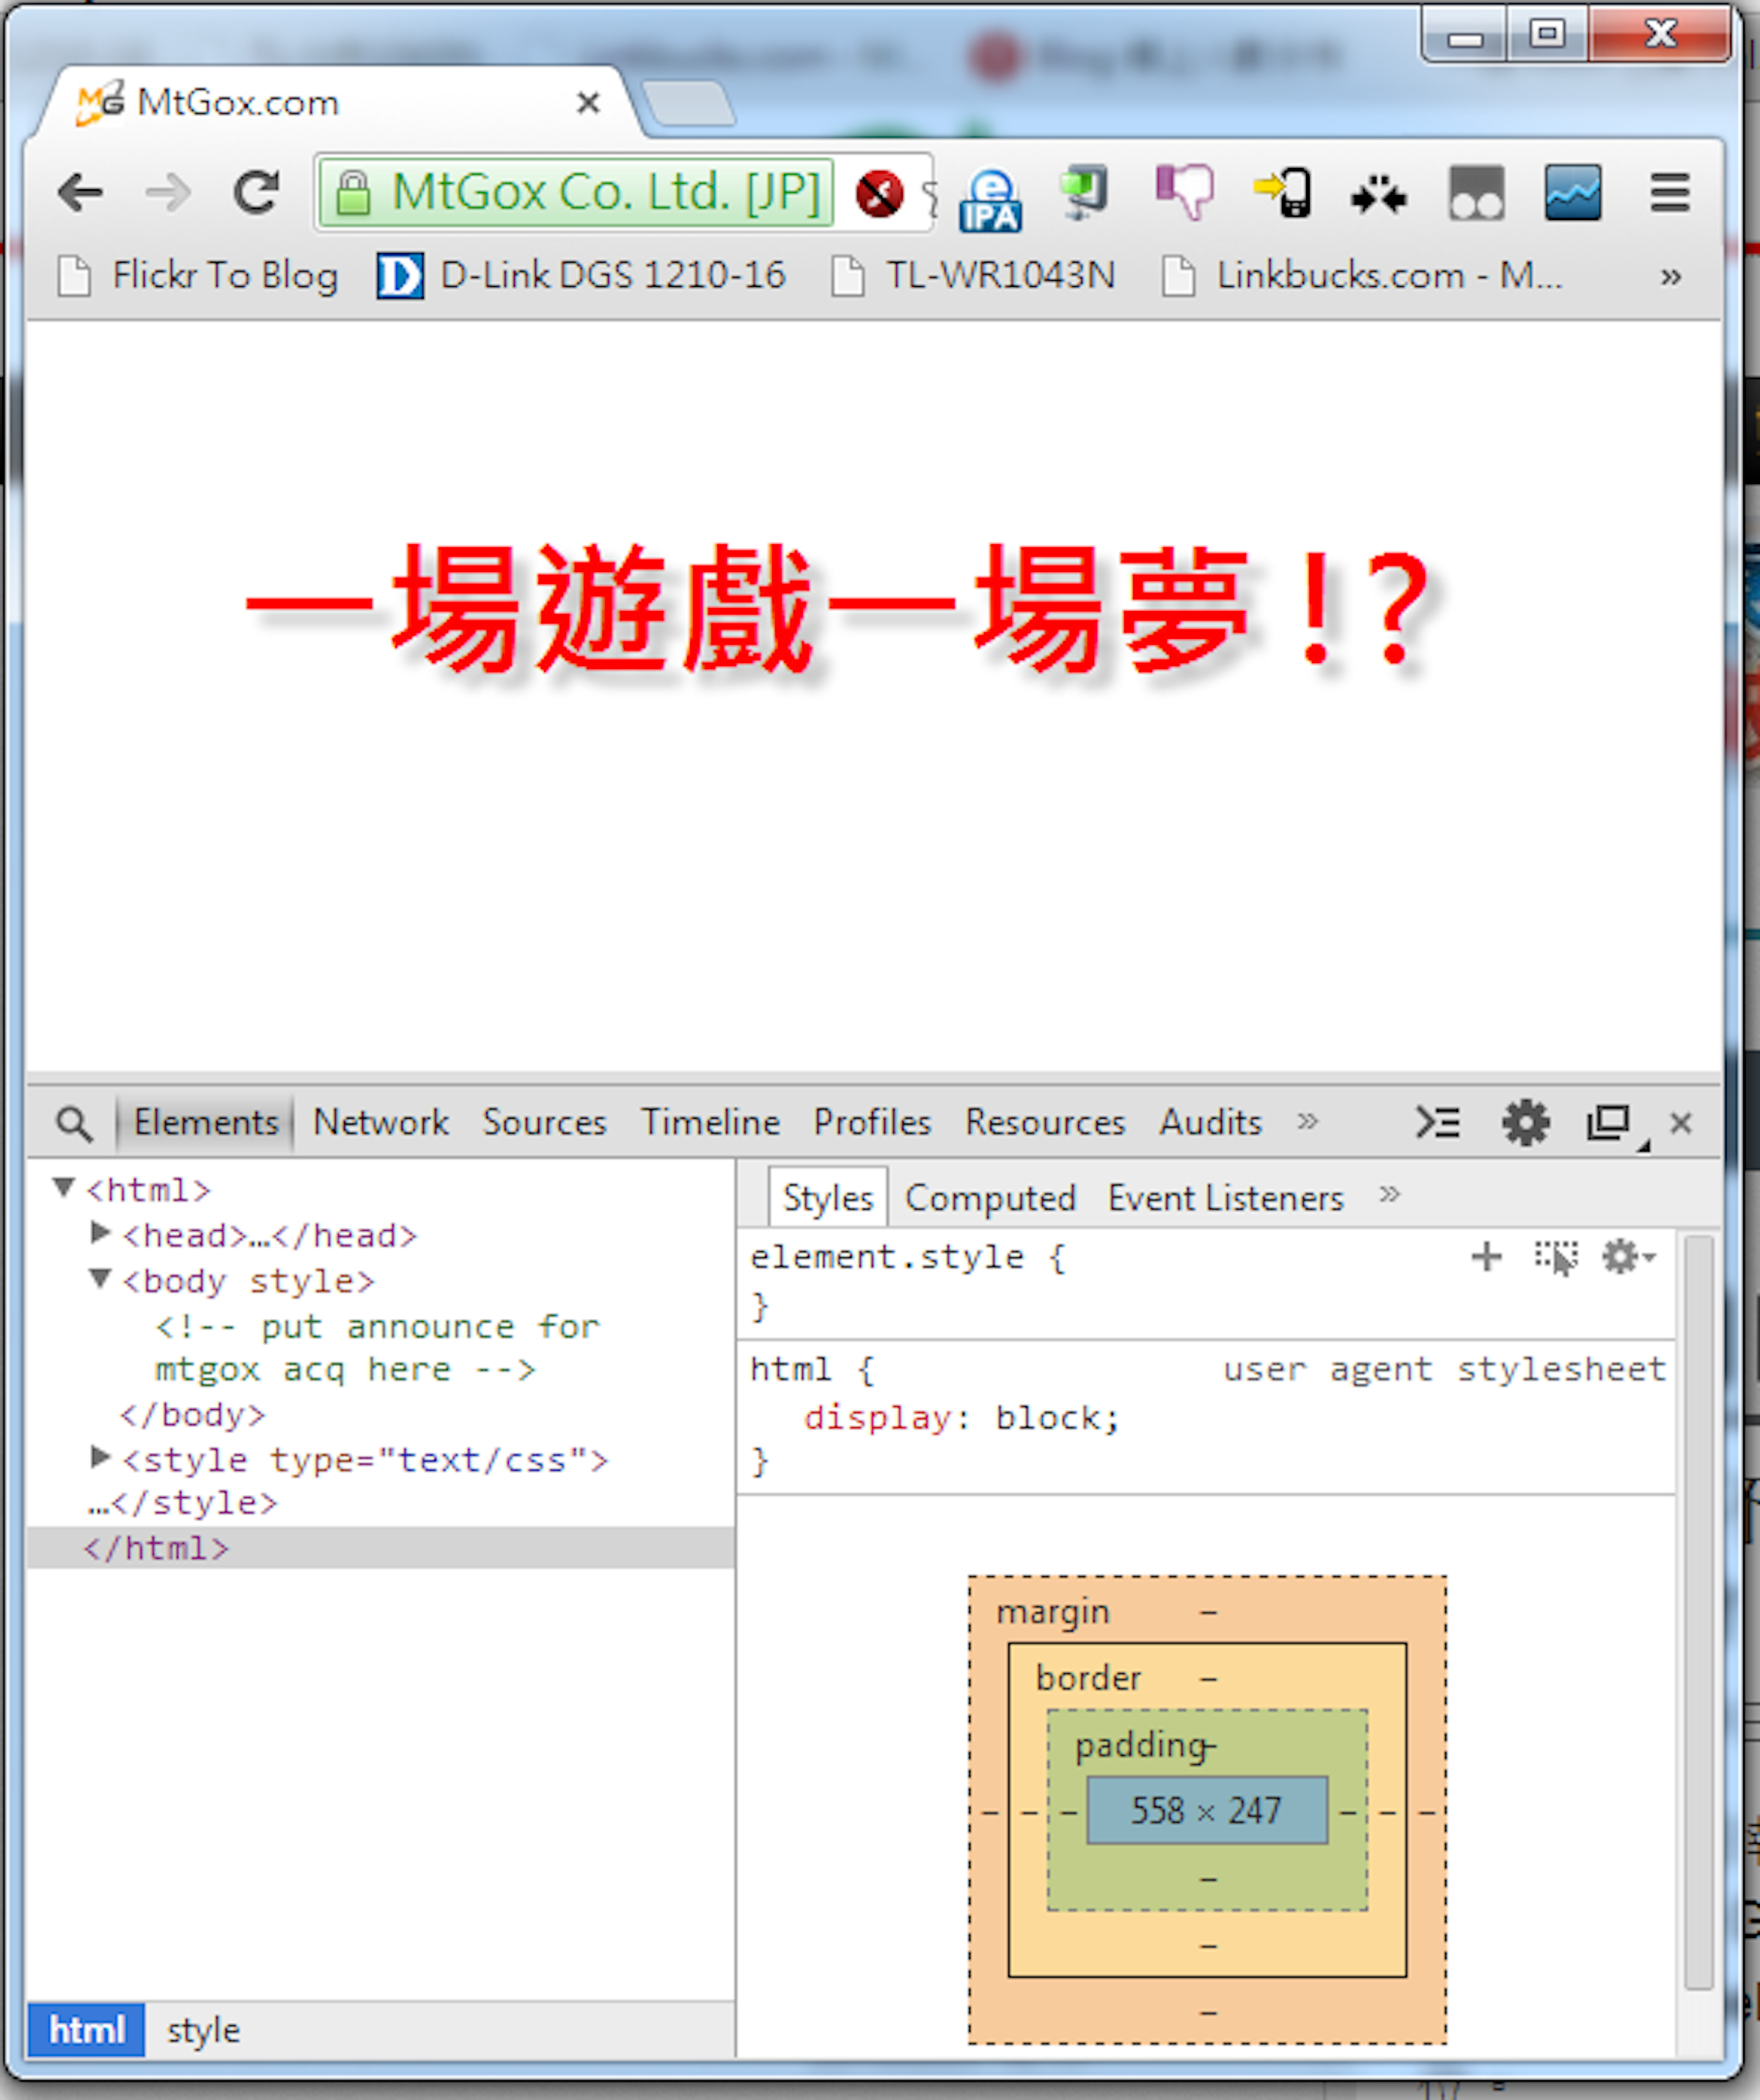Switch to the Resources panel tab
Image resolution: width=1760 pixels, height=2100 pixels.
(x=1046, y=1122)
